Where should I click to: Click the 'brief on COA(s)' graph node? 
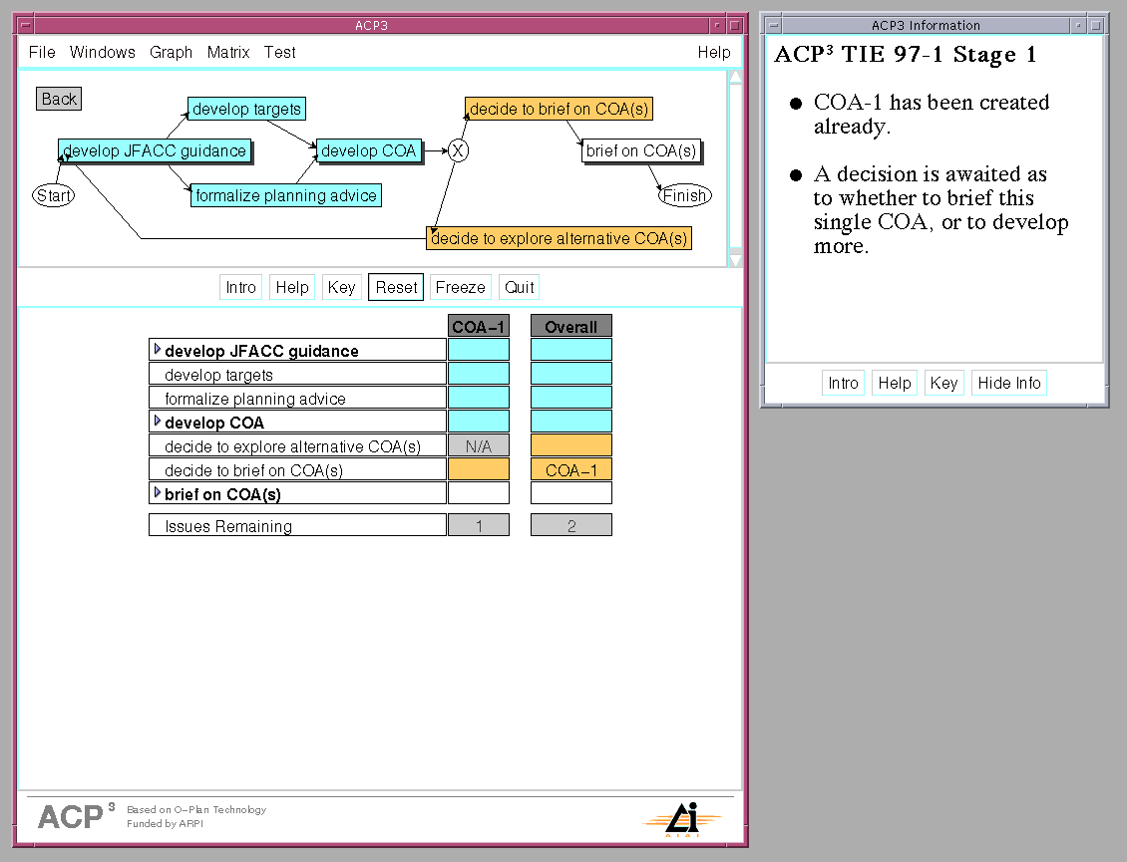pyautogui.click(x=641, y=151)
